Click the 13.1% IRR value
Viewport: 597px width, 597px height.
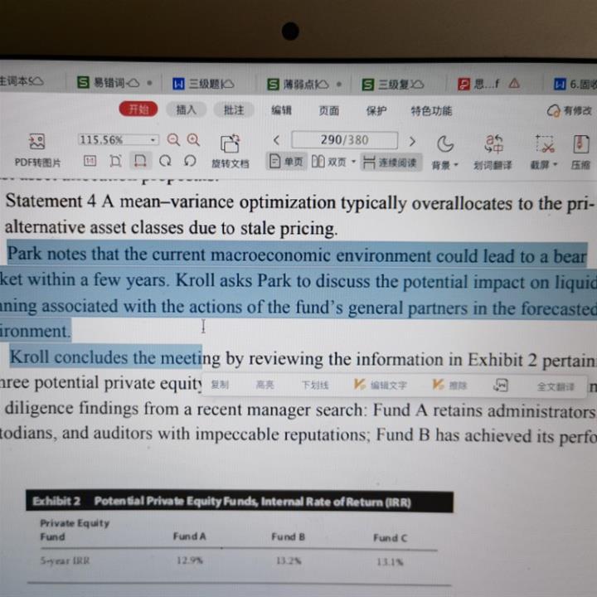click(390, 562)
